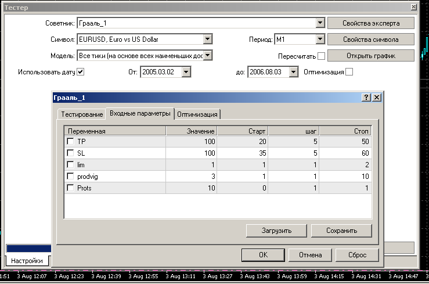Click the Сброс button
This screenshot has width=429, height=284.
coord(357,255)
